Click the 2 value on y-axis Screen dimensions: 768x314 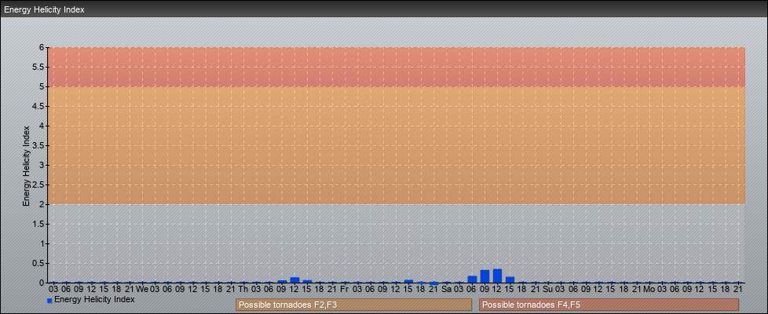(42, 204)
